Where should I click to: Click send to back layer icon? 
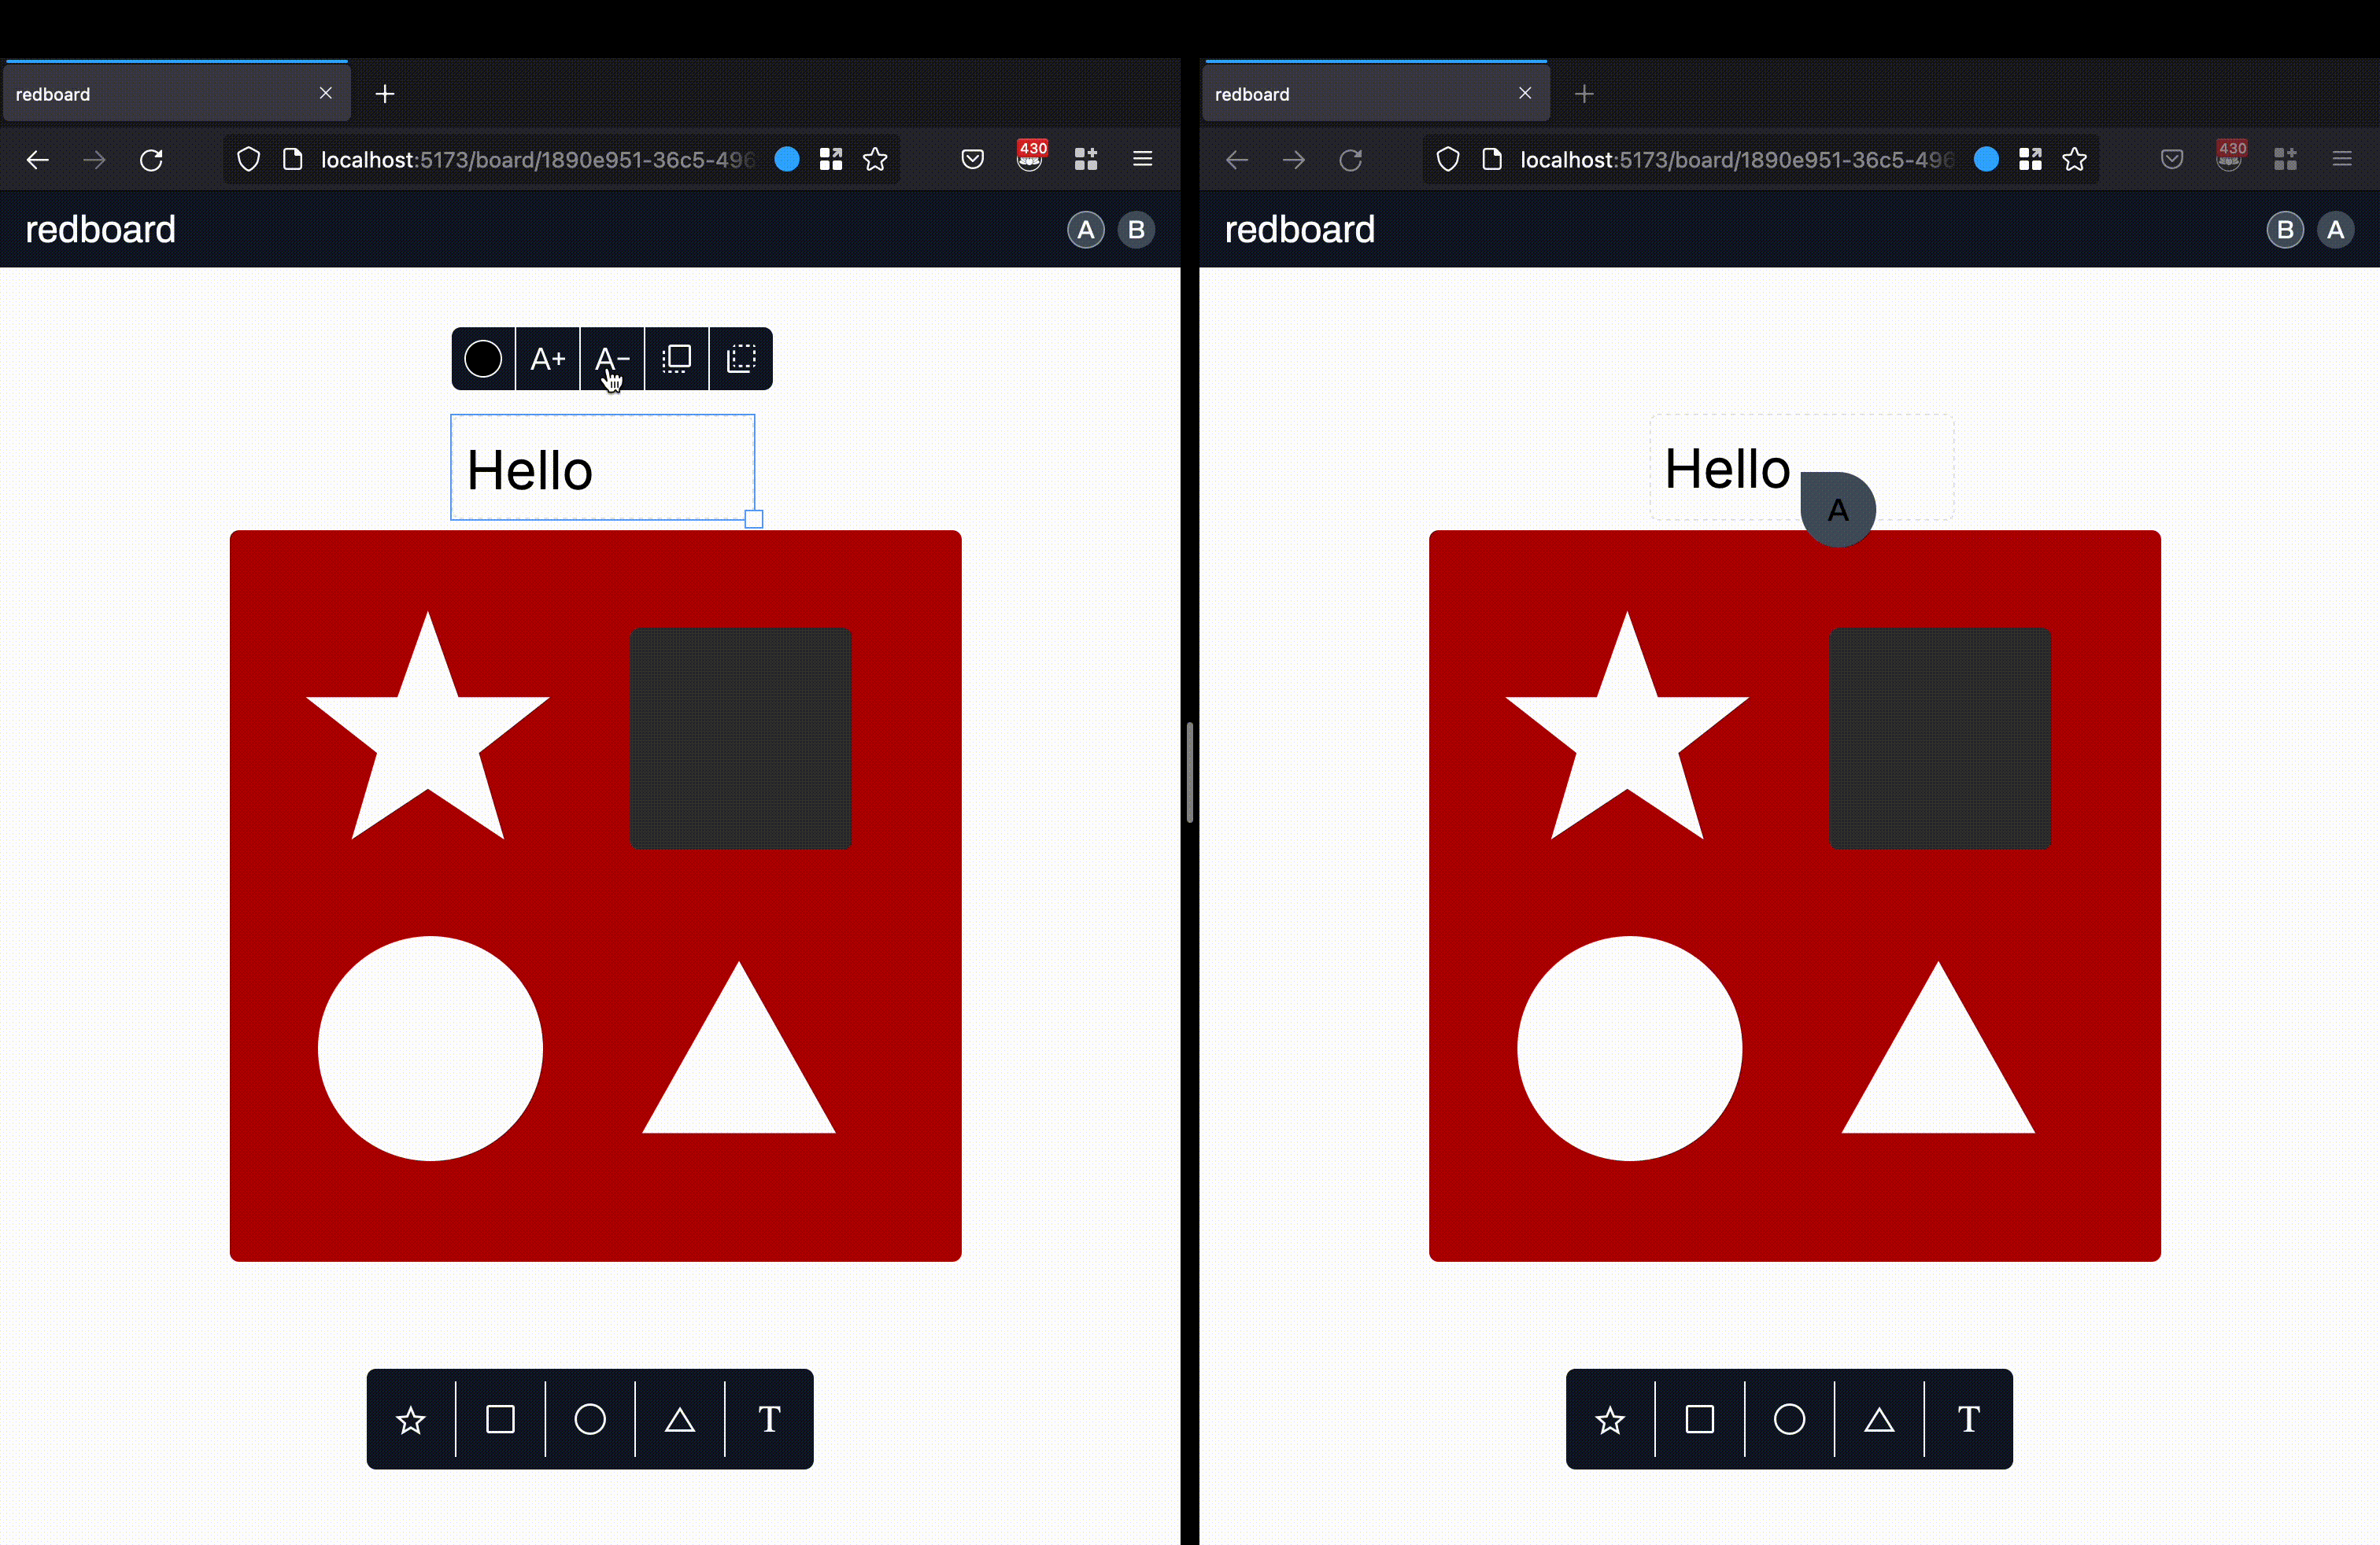[x=741, y=359]
